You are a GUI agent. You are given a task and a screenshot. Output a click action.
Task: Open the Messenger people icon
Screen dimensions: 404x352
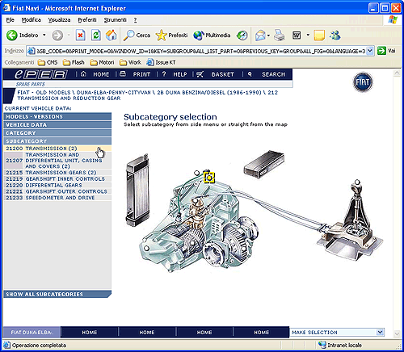point(335,36)
